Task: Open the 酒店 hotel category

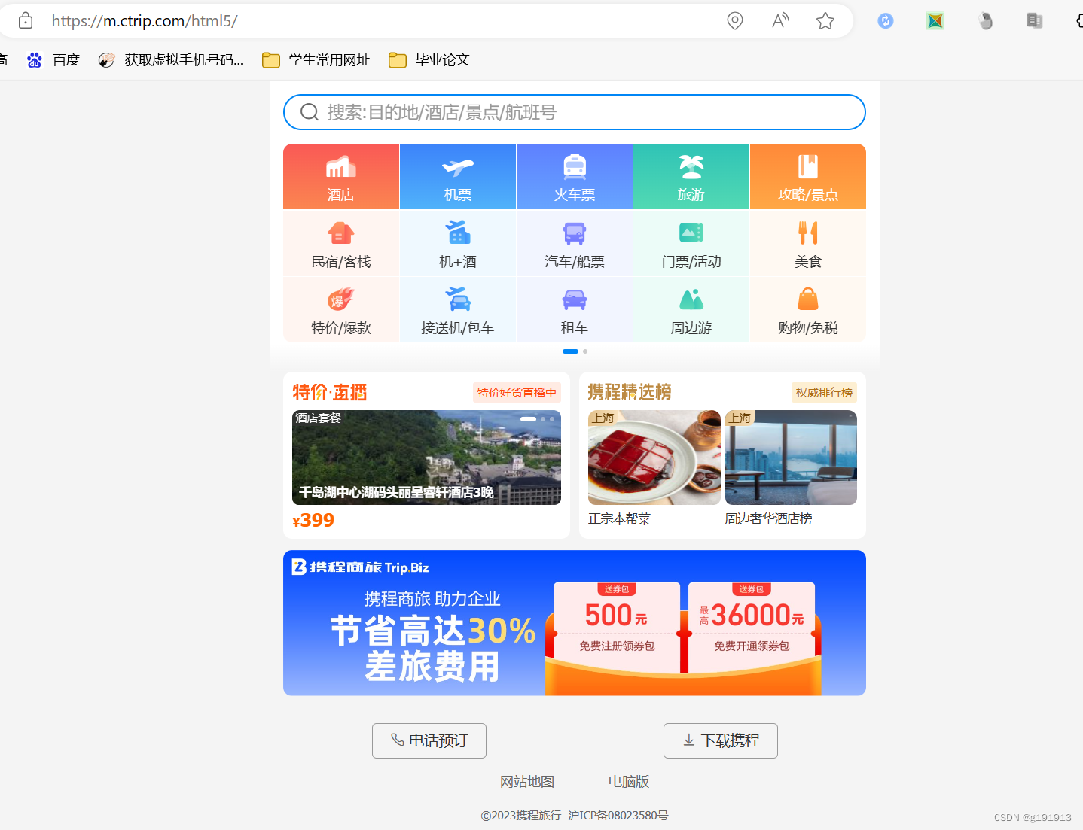Action: [341, 177]
